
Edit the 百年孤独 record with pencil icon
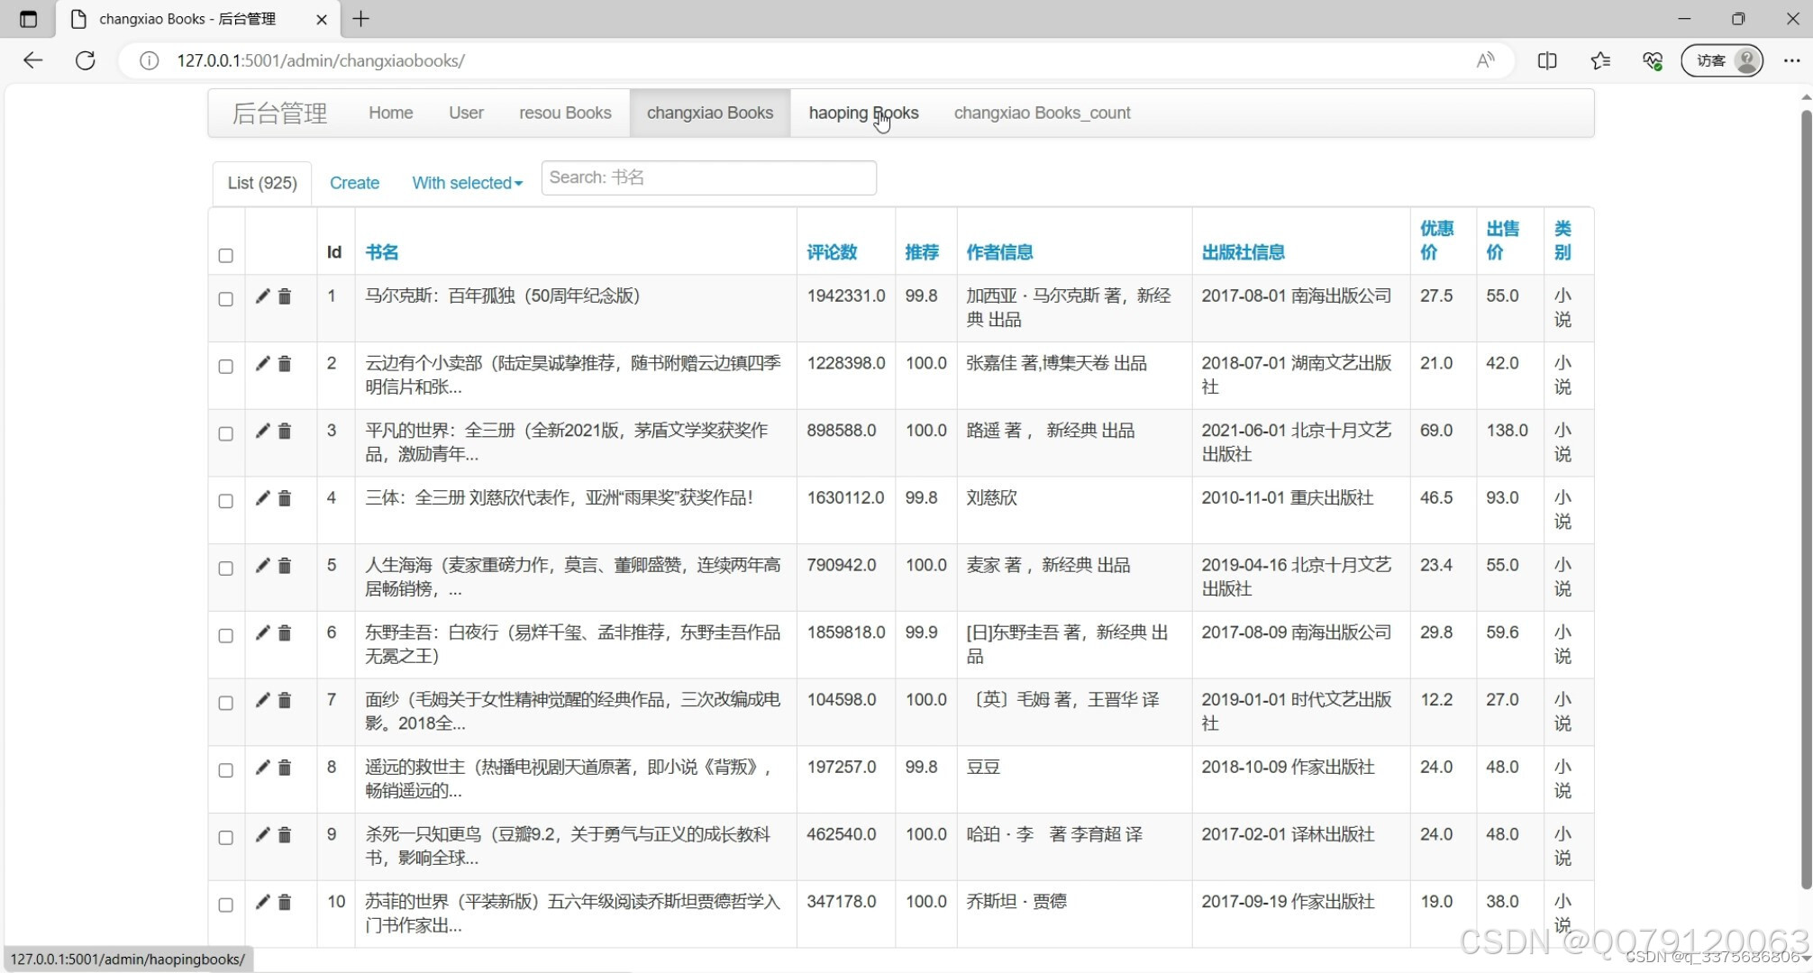[262, 296]
